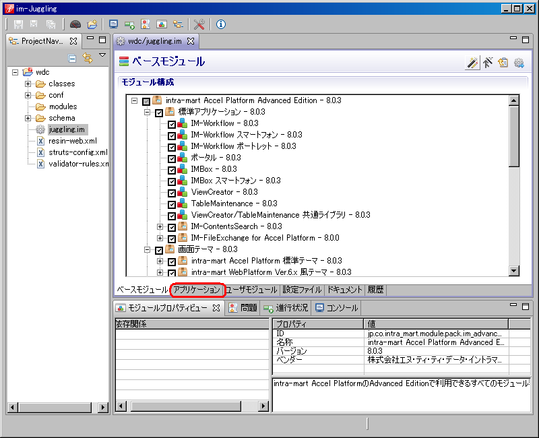Minimize the ProjectNavigator panel
Viewport: 539px width, 438px height.
click(90, 38)
